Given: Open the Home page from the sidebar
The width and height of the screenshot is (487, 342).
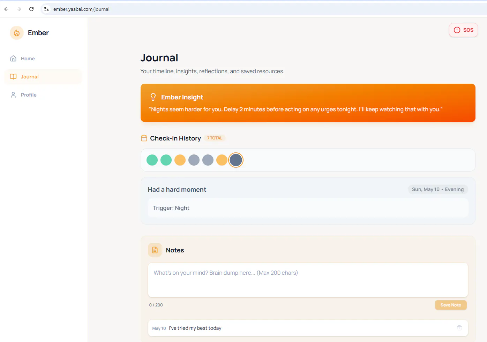Looking at the screenshot, I should 43,59.
